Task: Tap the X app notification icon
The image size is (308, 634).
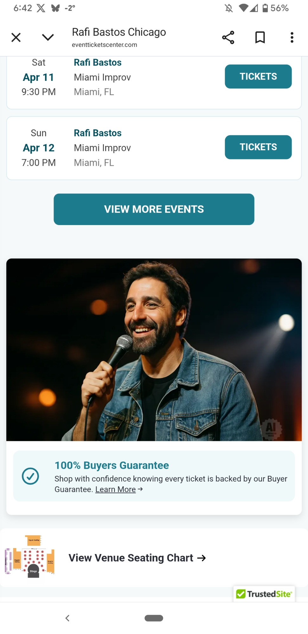Action: (41, 8)
